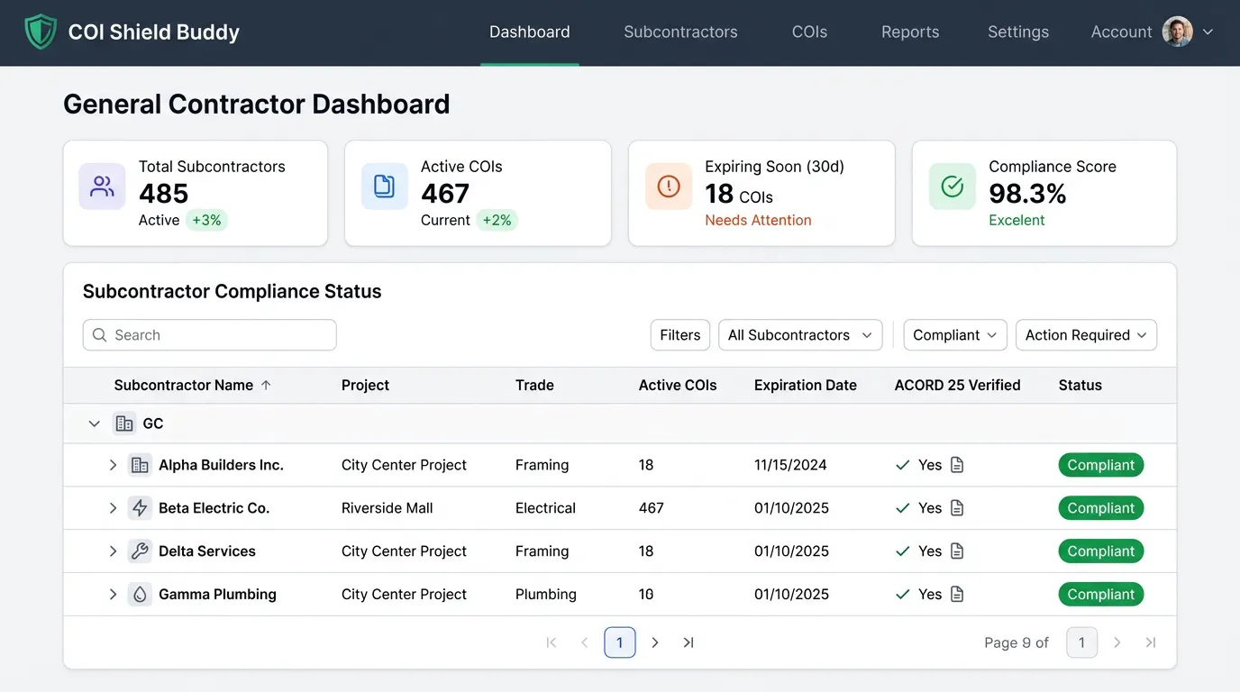Click the Expiring Soon alert icon
The image size is (1240, 692).
pos(669,187)
